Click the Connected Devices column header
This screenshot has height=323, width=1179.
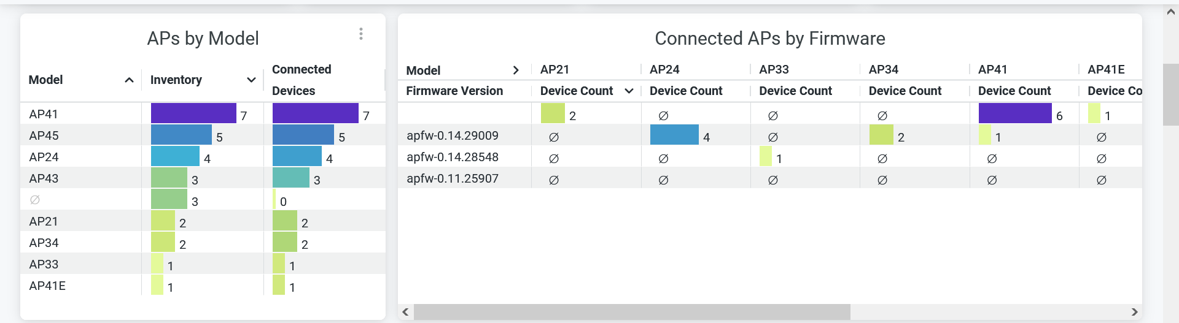(x=302, y=80)
